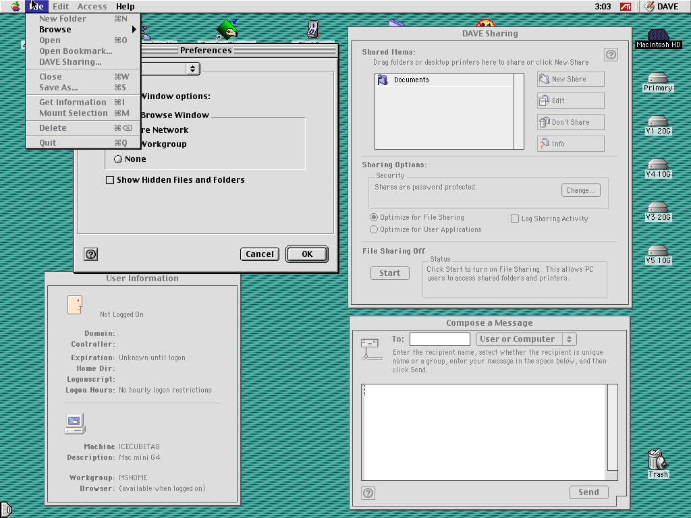691x518 pixels.
Task: Click the Not Logged On status text
Action: pos(121,314)
